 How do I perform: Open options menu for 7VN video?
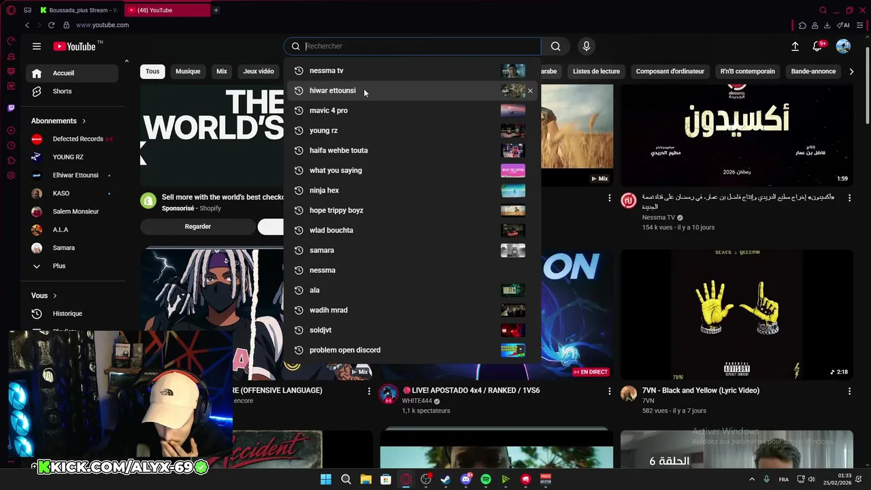[x=849, y=391]
